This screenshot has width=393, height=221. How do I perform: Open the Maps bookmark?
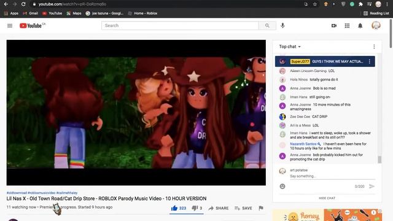coord(74,14)
